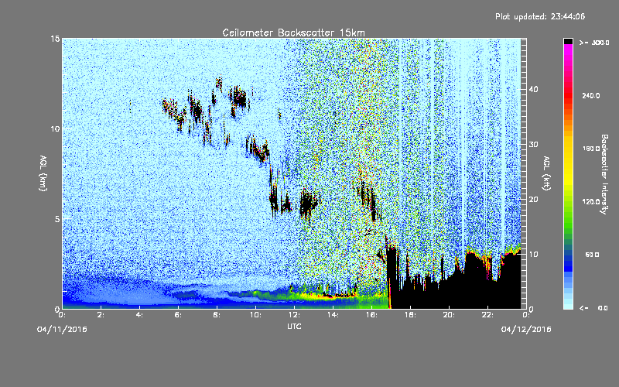Click the 180.0 colorbar value
Image resolution: width=619 pixels, height=387 pixels.
(x=590, y=149)
